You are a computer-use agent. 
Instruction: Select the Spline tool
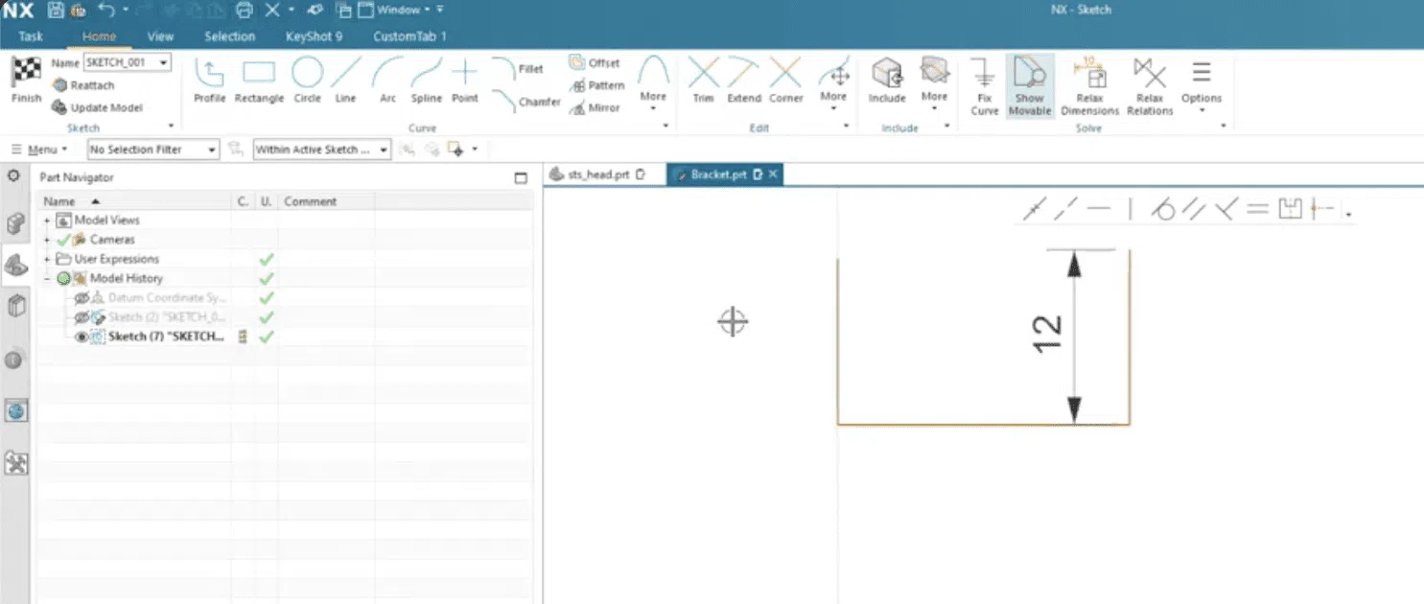pyautogui.click(x=426, y=81)
